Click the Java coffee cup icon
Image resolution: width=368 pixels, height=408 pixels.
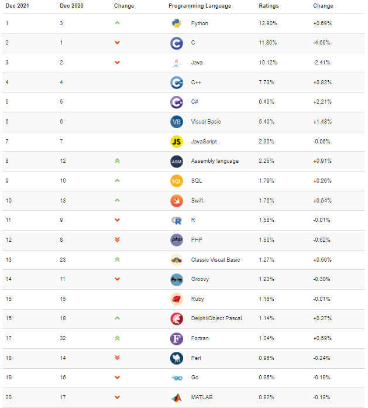point(177,63)
